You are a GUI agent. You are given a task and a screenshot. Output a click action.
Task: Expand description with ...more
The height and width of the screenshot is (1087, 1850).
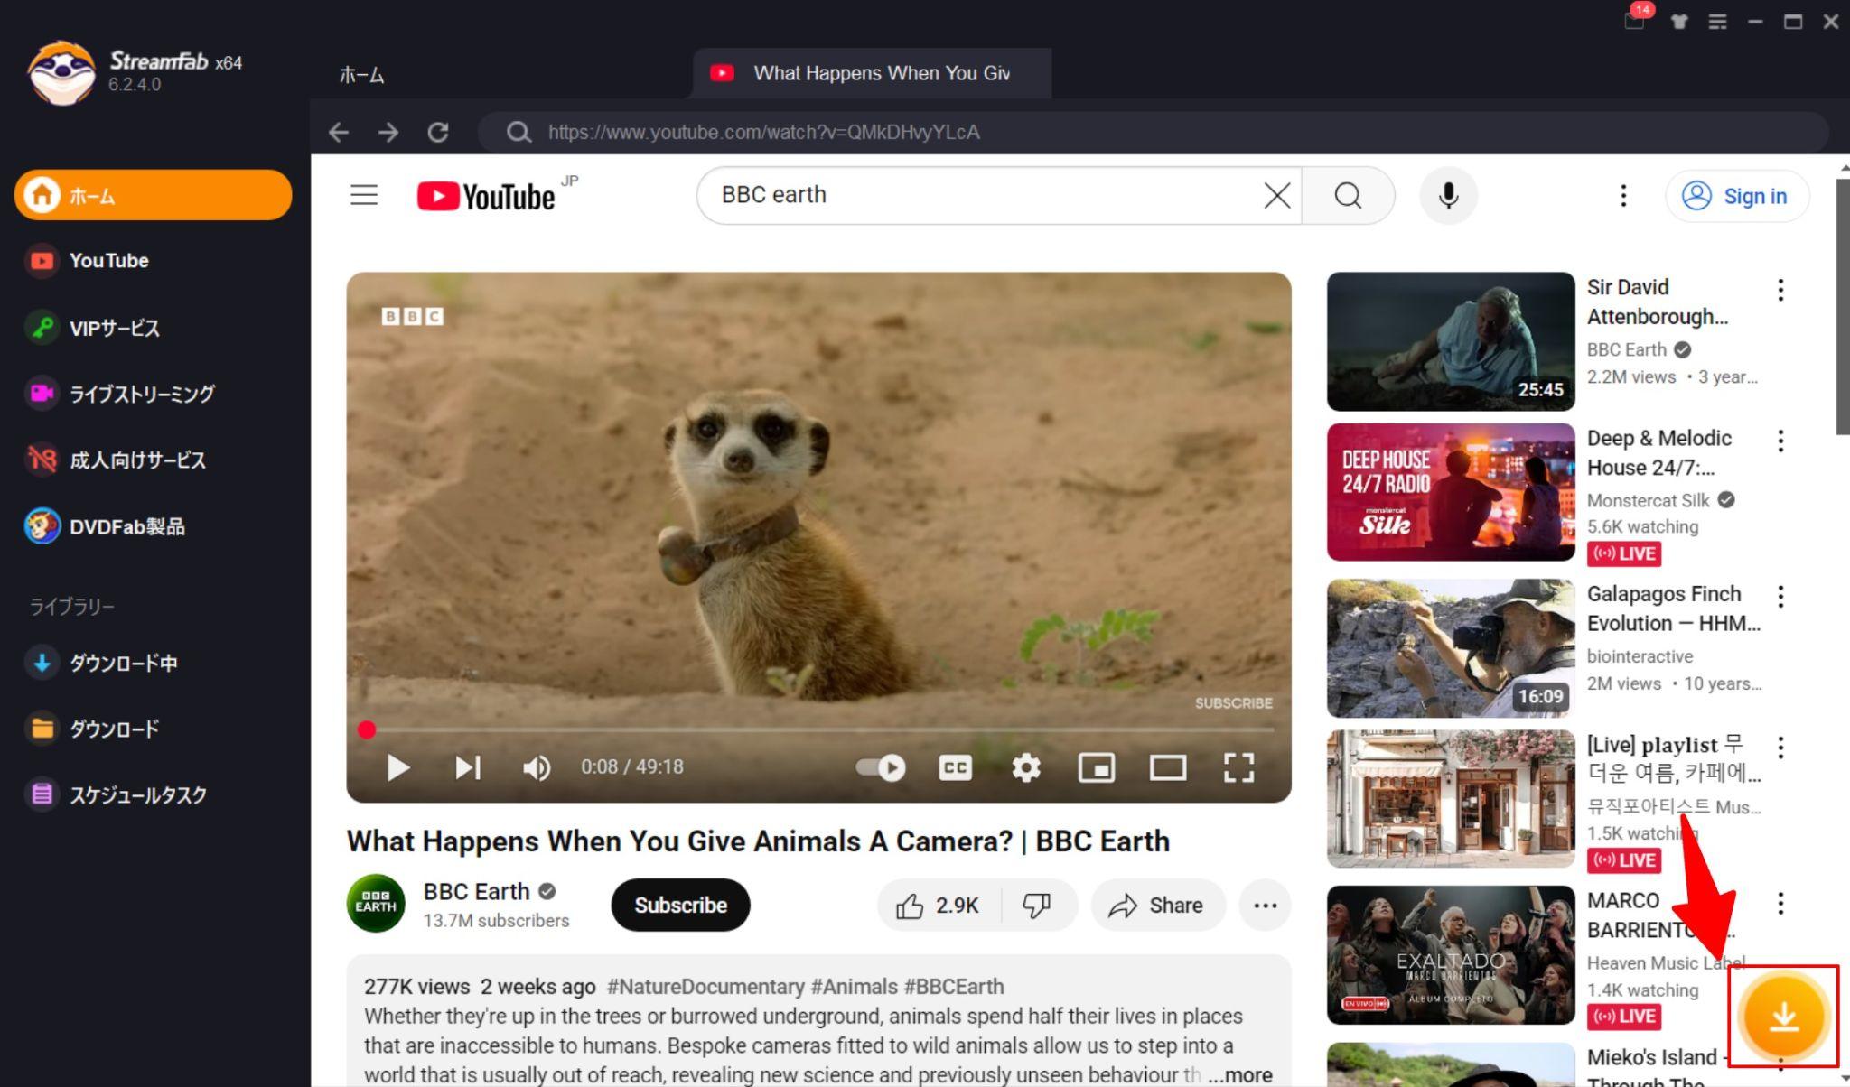(1239, 1074)
